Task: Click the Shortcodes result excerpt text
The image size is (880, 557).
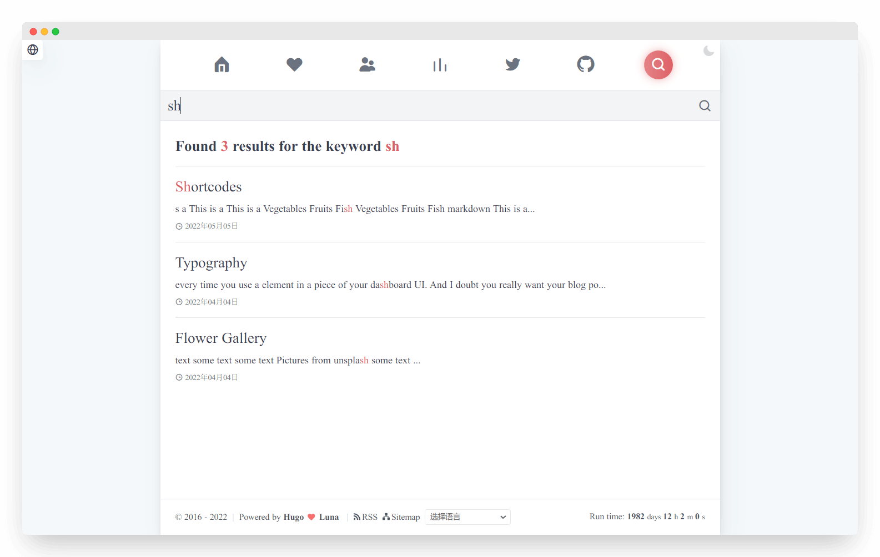Action: pyautogui.click(x=355, y=209)
